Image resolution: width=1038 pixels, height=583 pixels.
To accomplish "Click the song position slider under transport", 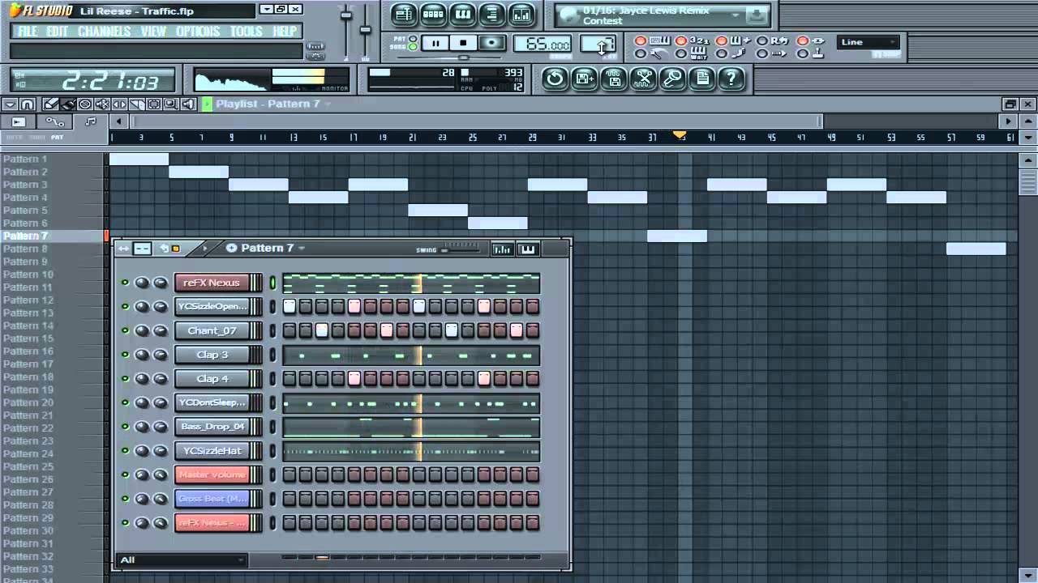I will 463,57.
